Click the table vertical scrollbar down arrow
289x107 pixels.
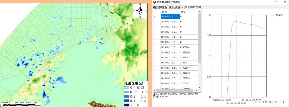coord(199,87)
